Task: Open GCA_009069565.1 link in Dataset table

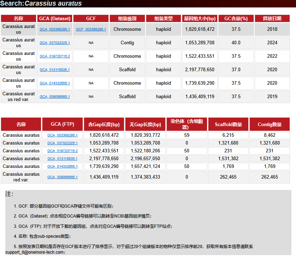Action: [55, 97]
